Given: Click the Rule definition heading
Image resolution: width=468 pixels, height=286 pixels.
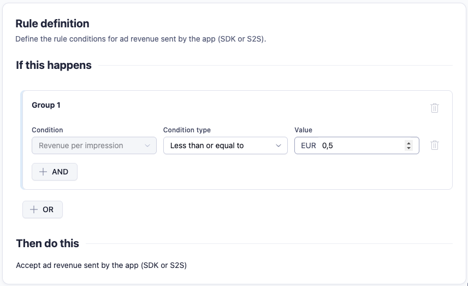Looking at the screenshot, I should 52,24.
